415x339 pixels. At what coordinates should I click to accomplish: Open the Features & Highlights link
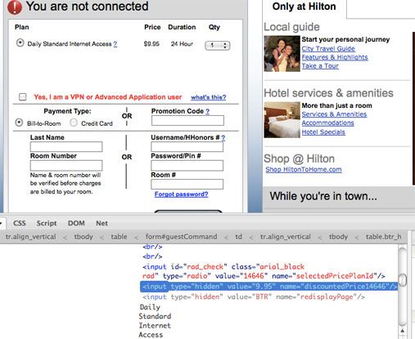(x=335, y=57)
